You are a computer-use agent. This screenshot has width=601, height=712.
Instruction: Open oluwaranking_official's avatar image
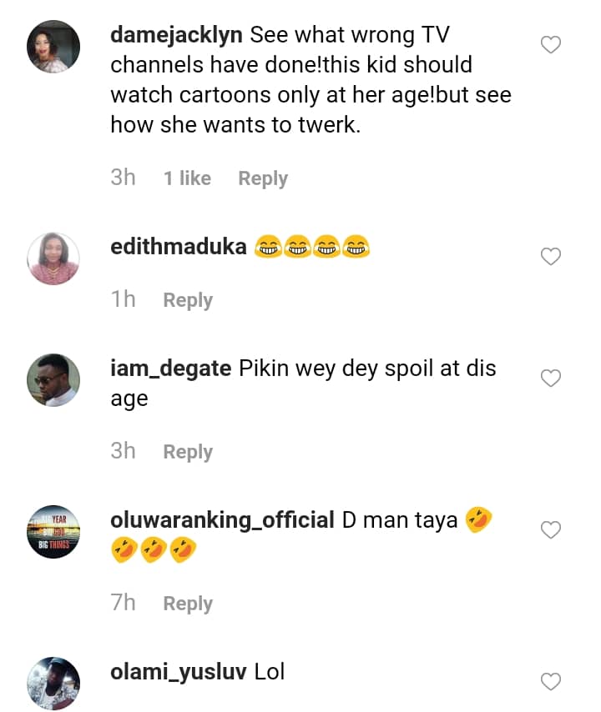point(53,532)
